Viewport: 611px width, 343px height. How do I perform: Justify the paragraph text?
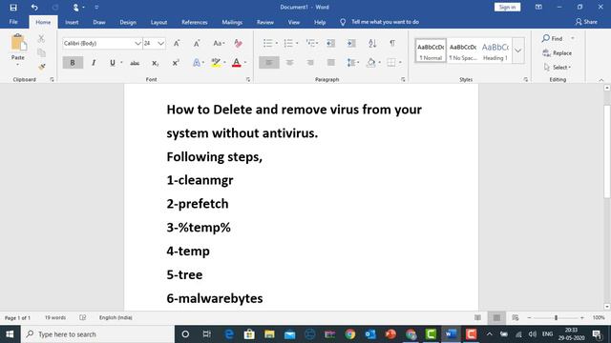coord(331,62)
